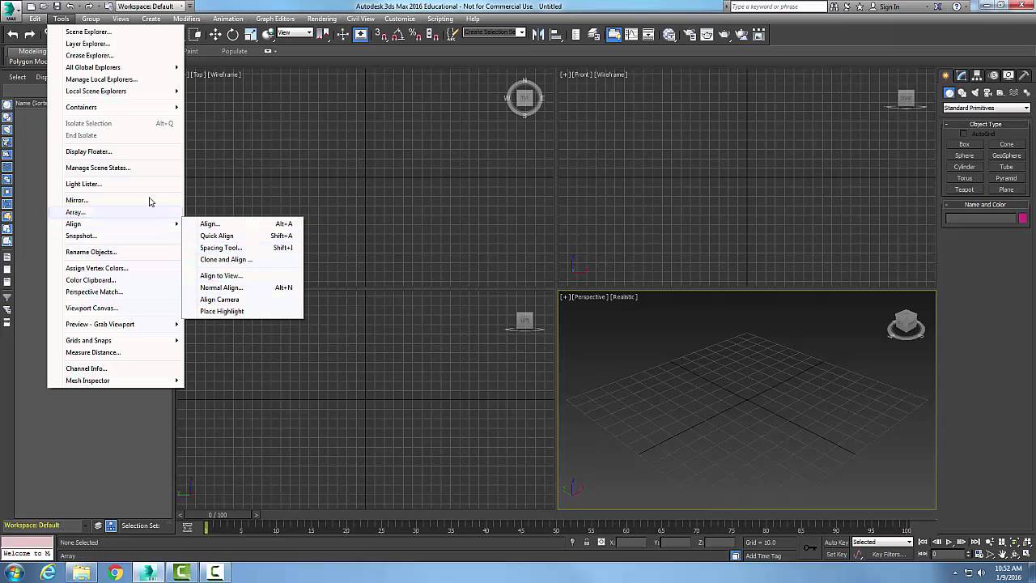
Task: Open the View coordinate system dropdown
Action: tap(295, 33)
